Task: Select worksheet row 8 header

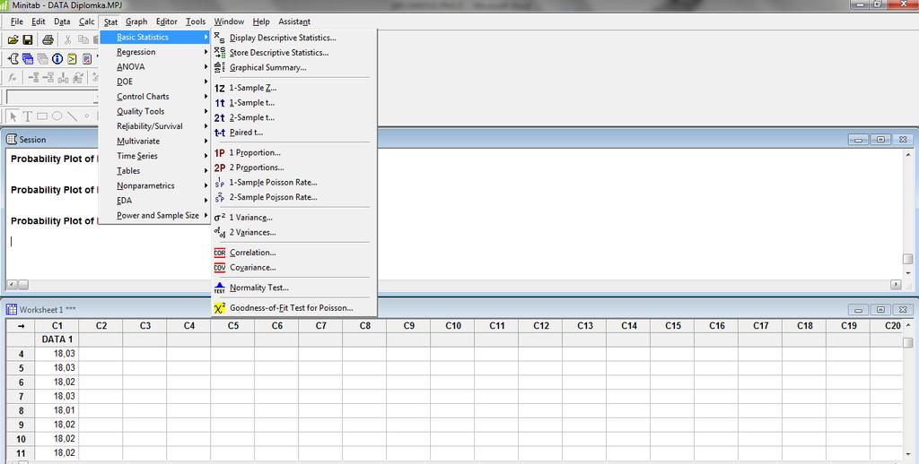Action: (22, 411)
